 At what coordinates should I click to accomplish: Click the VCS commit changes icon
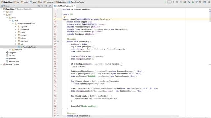193,2
